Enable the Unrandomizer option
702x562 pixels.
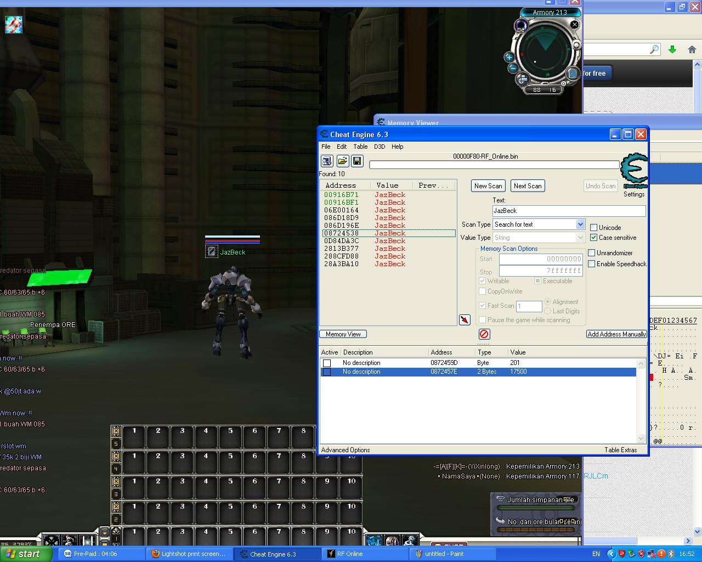point(592,253)
